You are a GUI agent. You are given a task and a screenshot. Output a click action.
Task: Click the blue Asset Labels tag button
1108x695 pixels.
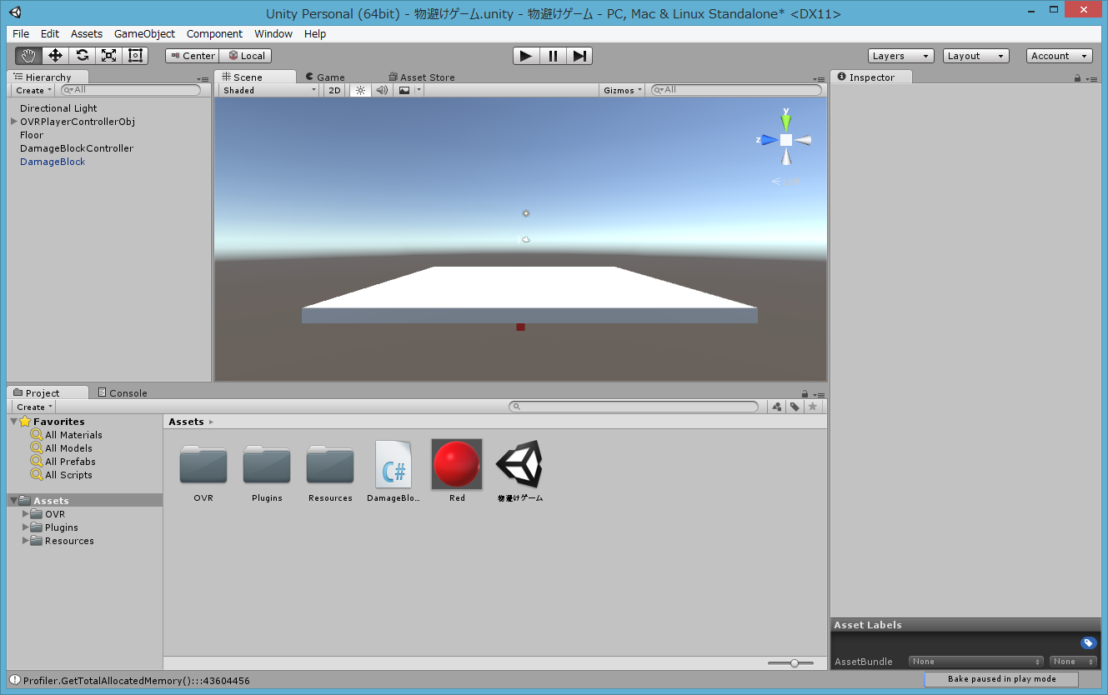click(x=1089, y=642)
